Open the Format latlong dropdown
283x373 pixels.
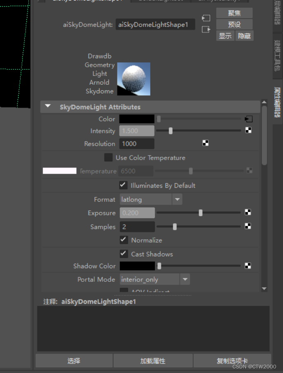151,199
